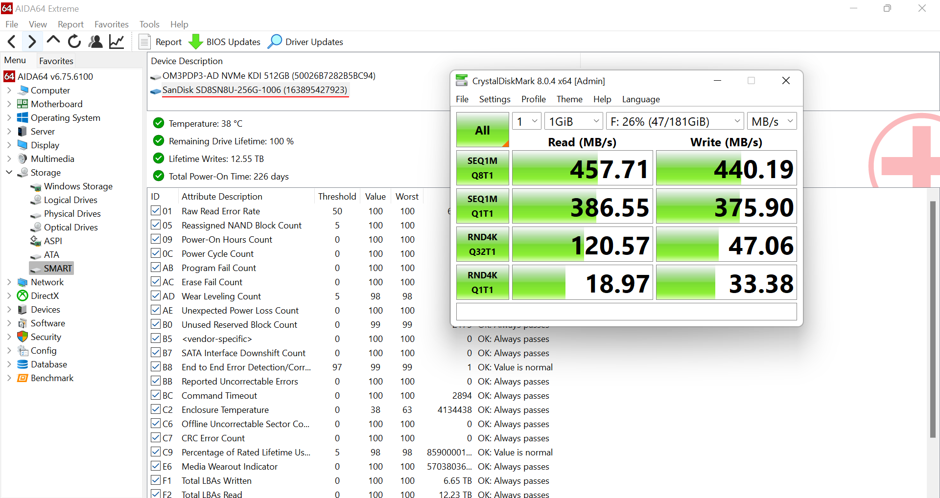The image size is (940, 498).
Task: Select the Physical Drives tree icon
Action: 36,214
